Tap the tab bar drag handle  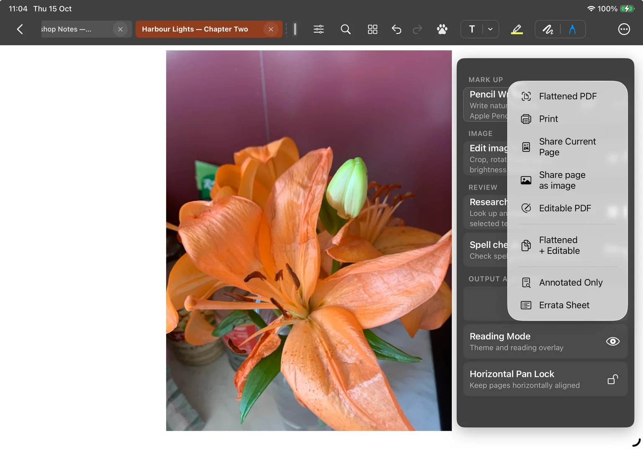[295, 29]
